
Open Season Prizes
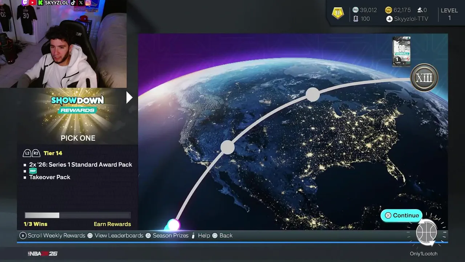tap(170, 236)
